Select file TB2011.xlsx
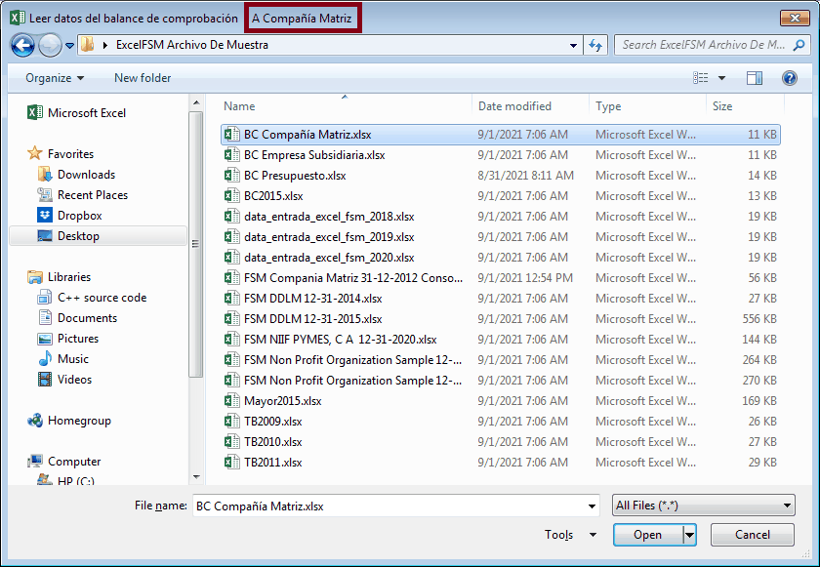Image resolution: width=820 pixels, height=567 pixels. [501, 462]
